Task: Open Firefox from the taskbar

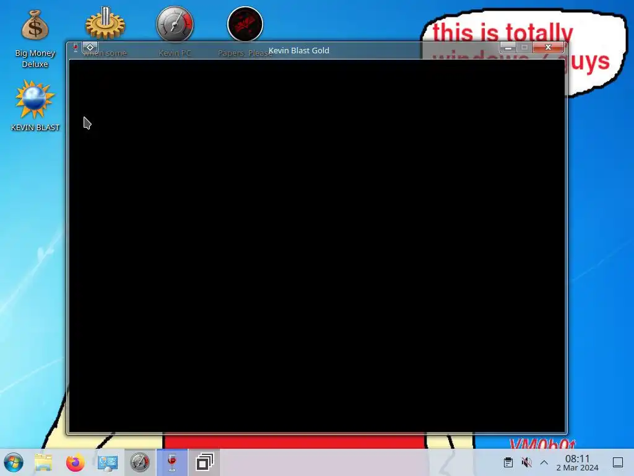Action: [x=75, y=462]
